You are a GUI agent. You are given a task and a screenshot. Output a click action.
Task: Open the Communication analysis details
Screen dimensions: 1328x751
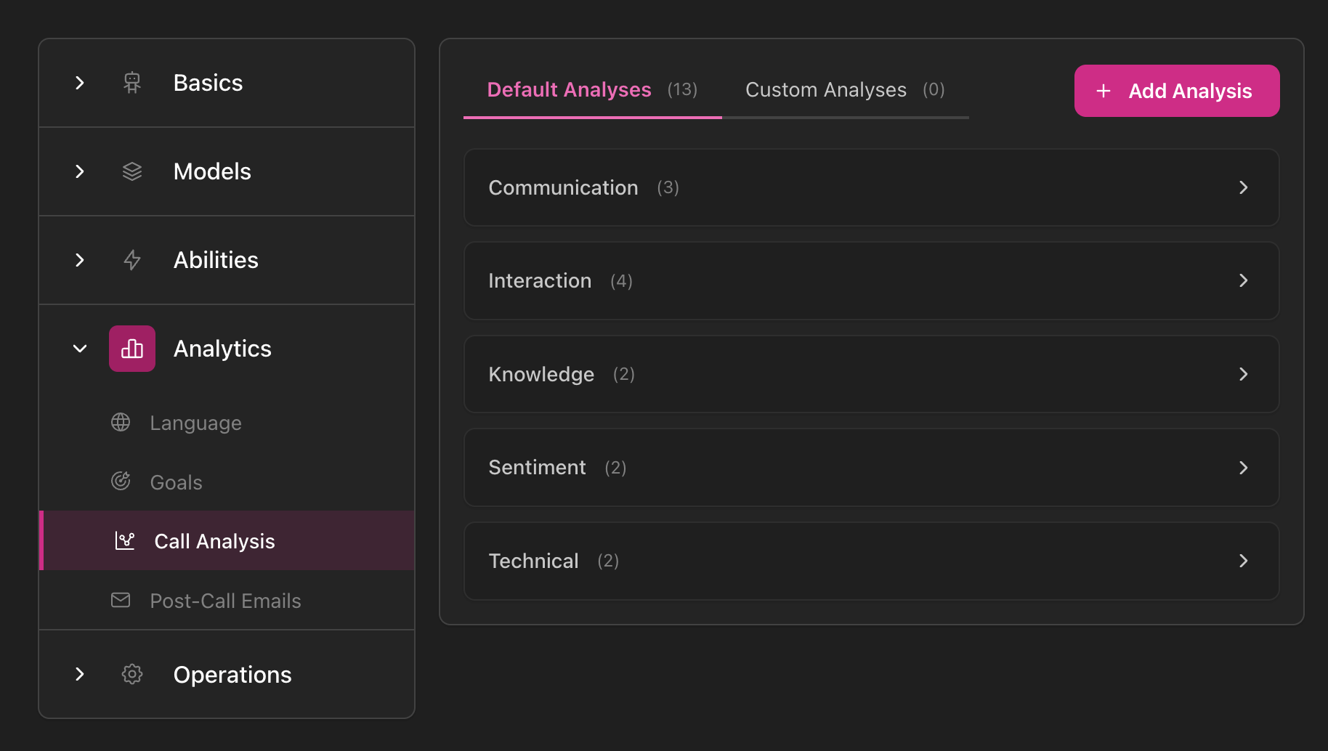click(871, 187)
